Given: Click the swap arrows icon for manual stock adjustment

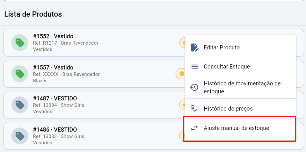Looking at the screenshot, I should [194, 128].
